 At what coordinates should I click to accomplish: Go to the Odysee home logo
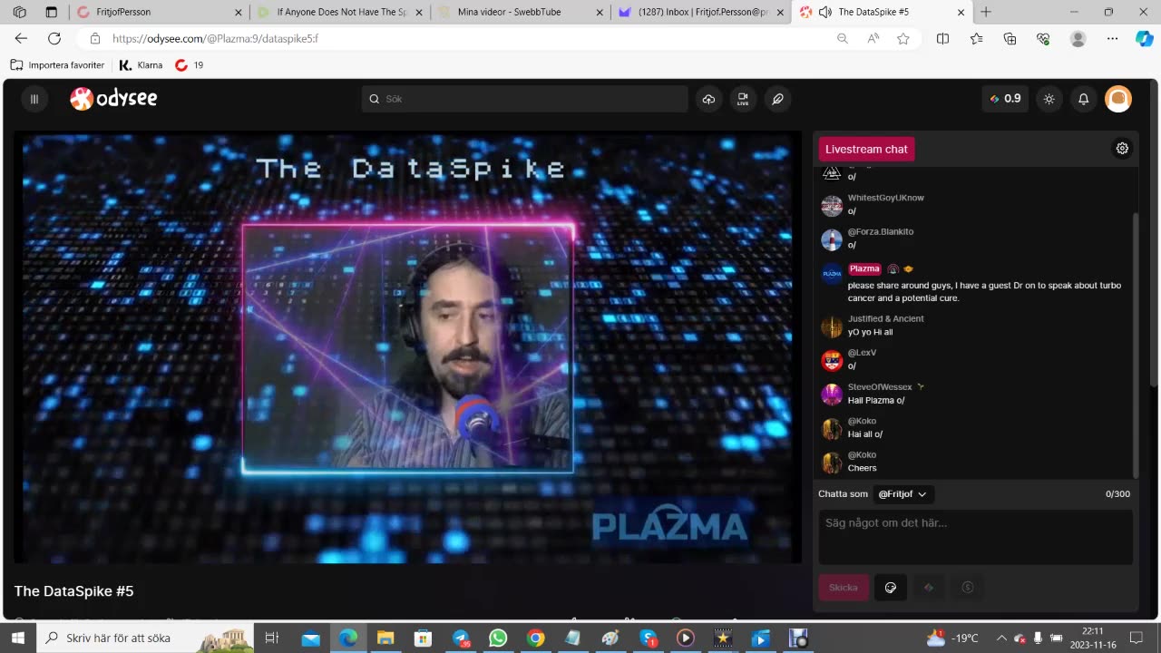tap(114, 99)
